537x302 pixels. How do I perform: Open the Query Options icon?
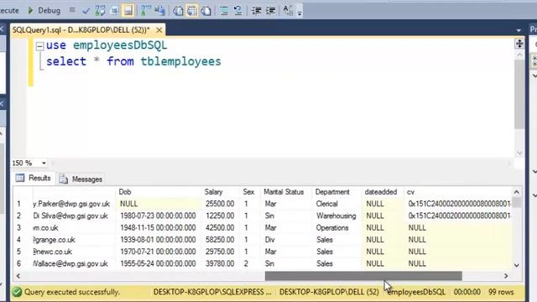(114, 11)
